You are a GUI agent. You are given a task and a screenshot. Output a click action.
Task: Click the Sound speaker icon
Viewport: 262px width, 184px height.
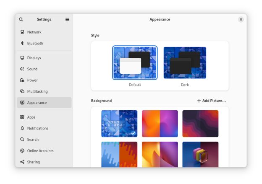(x=22, y=69)
